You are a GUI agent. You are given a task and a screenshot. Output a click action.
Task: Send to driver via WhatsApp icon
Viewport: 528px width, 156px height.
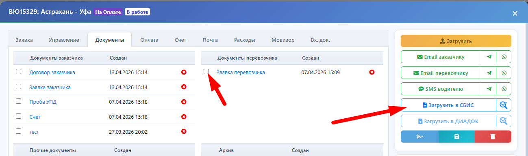[504, 89]
